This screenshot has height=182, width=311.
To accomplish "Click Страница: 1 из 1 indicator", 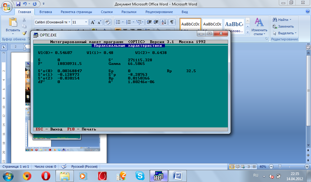I will coord(16,167).
